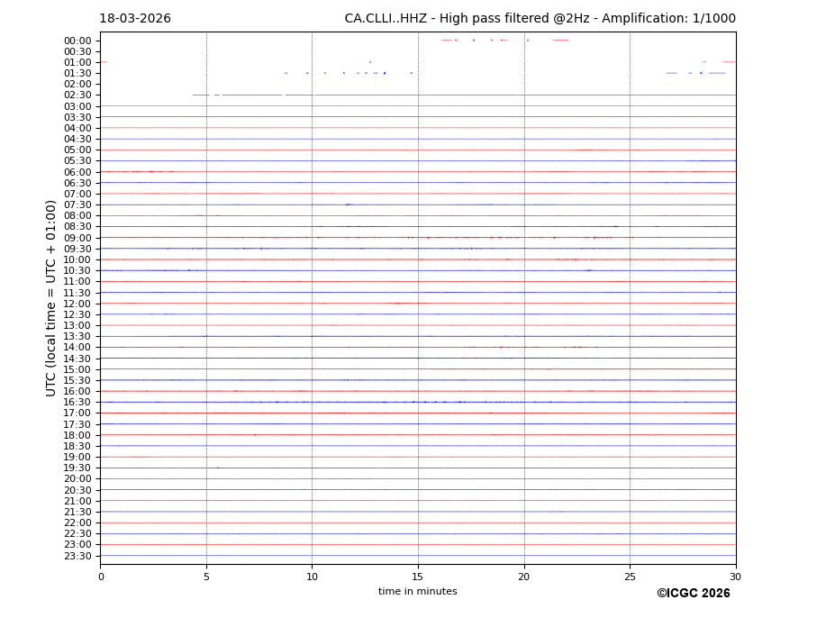Image resolution: width=835 pixels, height=627 pixels.
Task: Click the 30 minute x-axis tick
Action: click(736, 577)
